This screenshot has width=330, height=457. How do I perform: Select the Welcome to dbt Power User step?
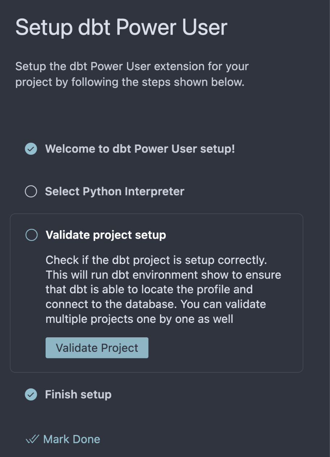[x=140, y=149]
